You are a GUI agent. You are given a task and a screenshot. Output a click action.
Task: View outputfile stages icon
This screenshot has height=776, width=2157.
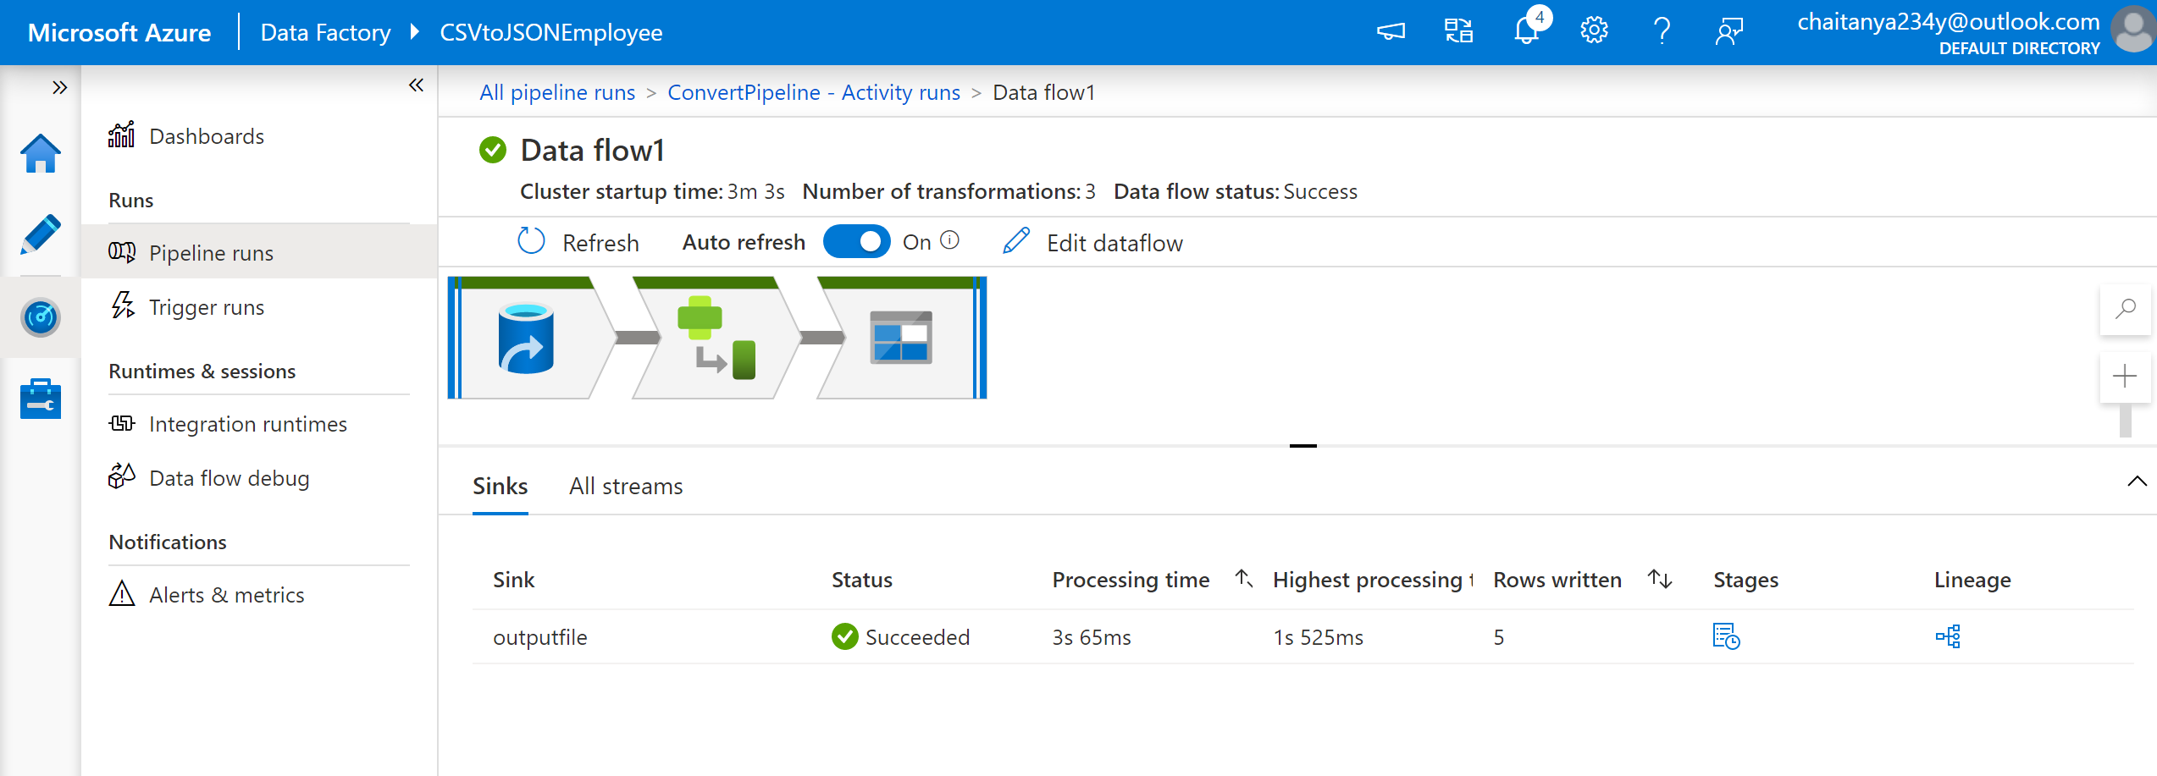pyautogui.click(x=1726, y=636)
